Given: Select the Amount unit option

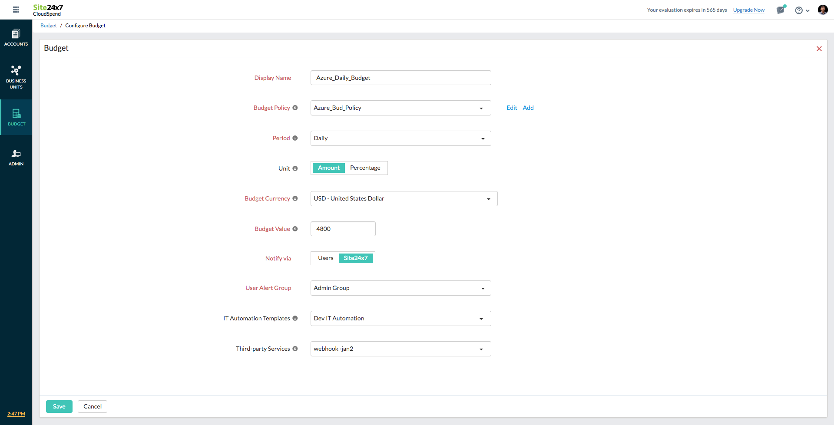Looking at the screenshot, I should [x=328, y=168].
